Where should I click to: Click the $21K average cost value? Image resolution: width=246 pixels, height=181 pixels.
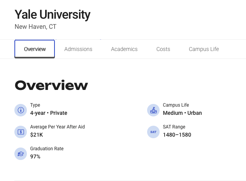(37, 135)
